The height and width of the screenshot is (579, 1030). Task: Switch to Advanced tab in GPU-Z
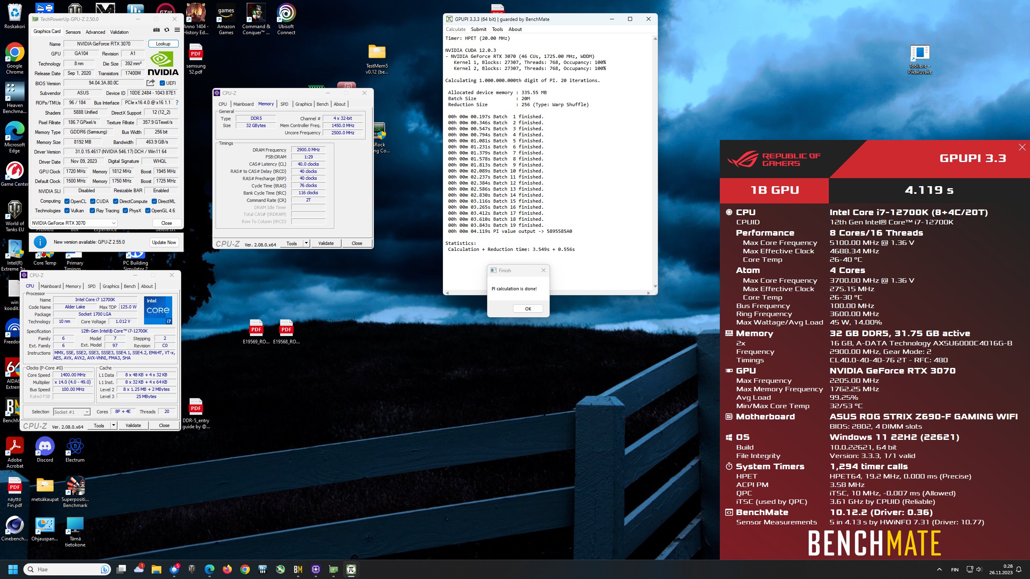[95, 32]
